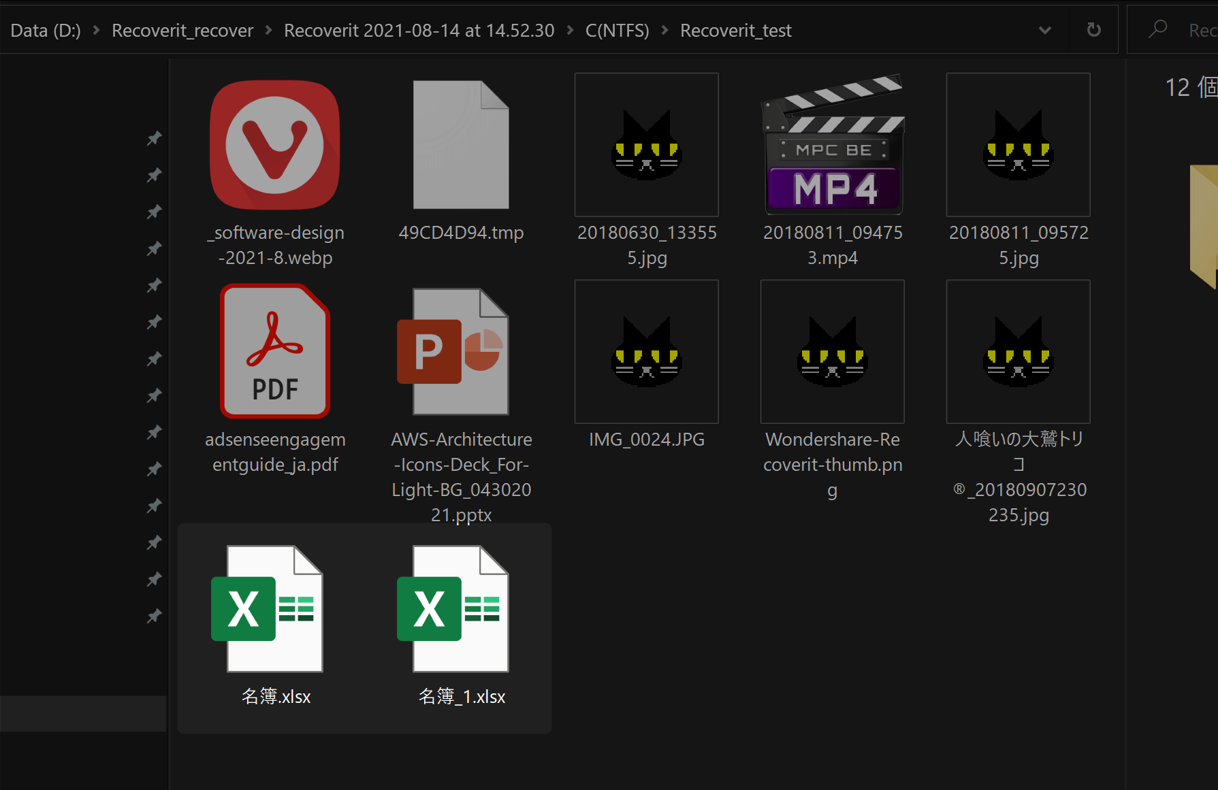Open the address bar history dropdown
Screen dimensions: 1218x790
tap(1045, 30)
